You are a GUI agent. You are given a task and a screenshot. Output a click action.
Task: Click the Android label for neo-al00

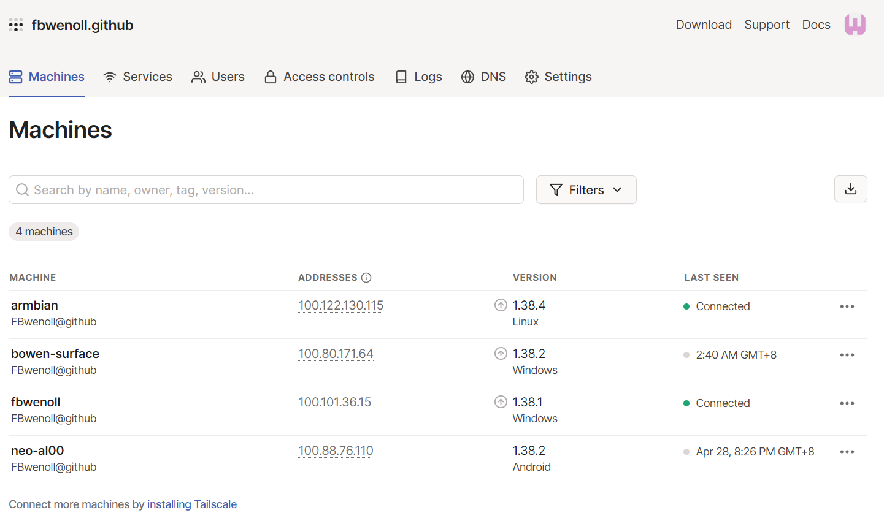(x=531, y=467)
